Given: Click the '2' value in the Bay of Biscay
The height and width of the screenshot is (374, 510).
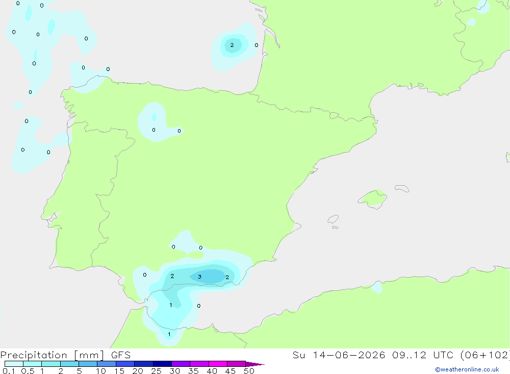Looking at the screenshot, I should 232,45.
